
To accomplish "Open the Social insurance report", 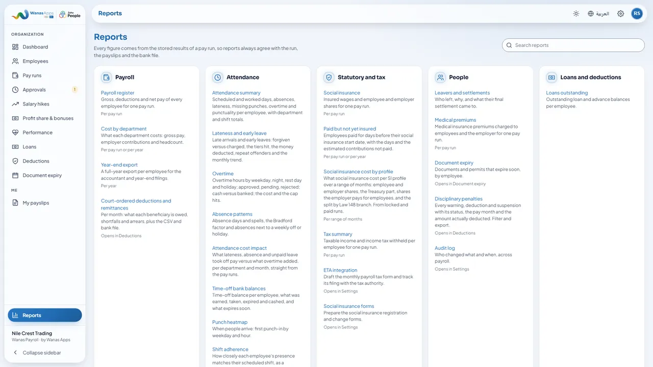I will (342, 93).
